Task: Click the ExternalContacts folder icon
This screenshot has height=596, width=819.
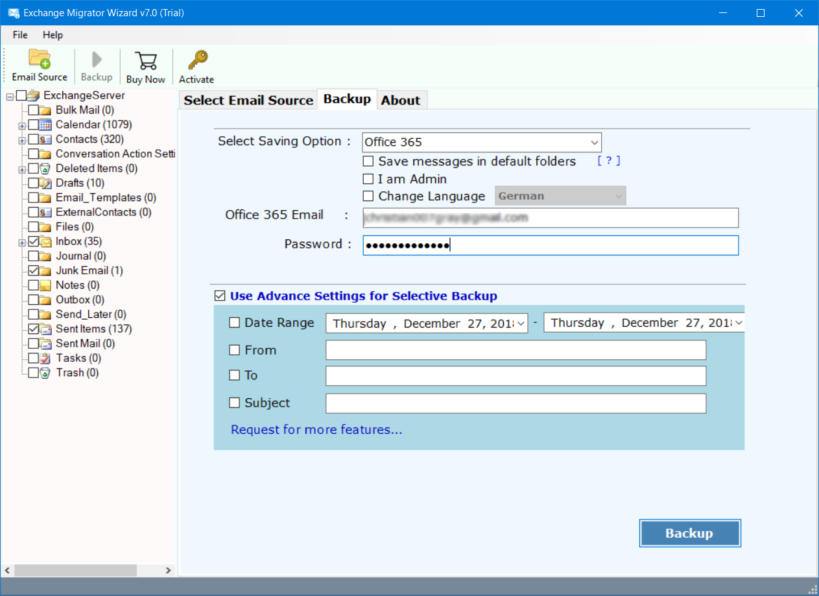Action: [x=45, y=212]
